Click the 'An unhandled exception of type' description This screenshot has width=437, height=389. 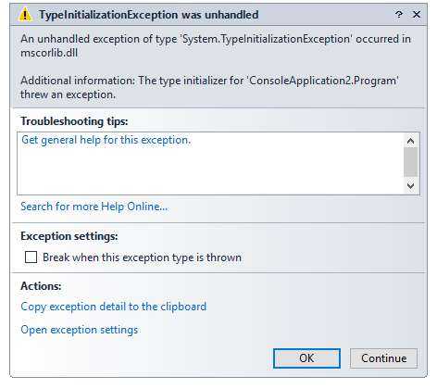(216, 45)
